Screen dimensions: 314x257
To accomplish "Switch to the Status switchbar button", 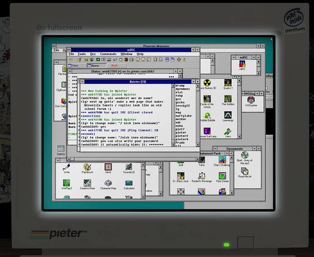I will (x=77, y=65).
